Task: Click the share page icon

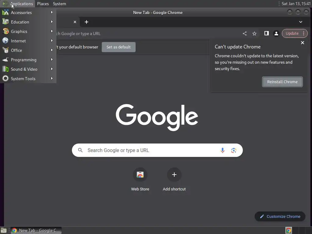Action: (245, 34)
